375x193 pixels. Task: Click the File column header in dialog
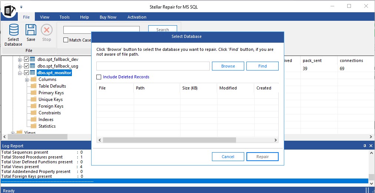click(x=115, y=88)
